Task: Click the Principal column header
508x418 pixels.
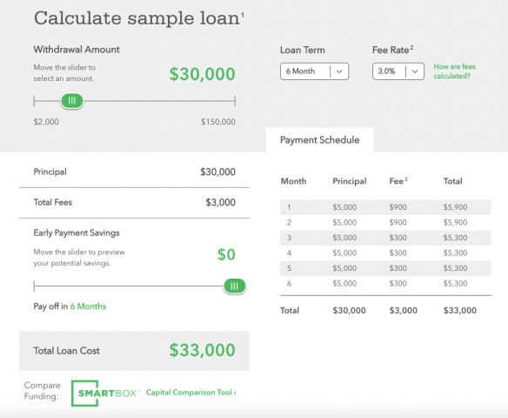Action: (350, 181)
